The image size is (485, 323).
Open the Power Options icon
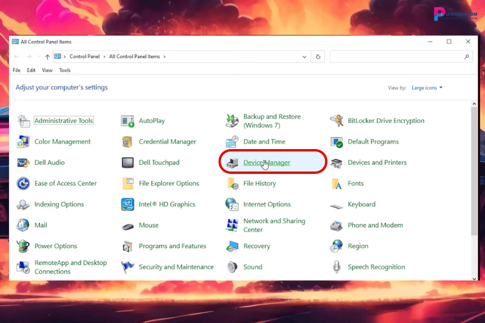pyautogui.click(x=23, y=246)
